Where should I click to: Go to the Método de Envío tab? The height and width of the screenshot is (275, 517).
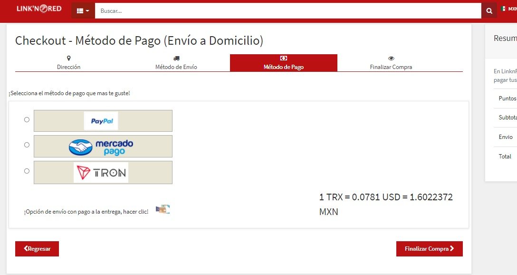[176, 63]
